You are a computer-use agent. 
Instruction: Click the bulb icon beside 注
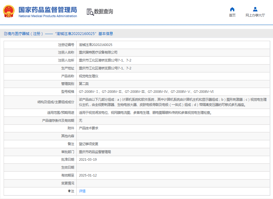click(68, 191)
